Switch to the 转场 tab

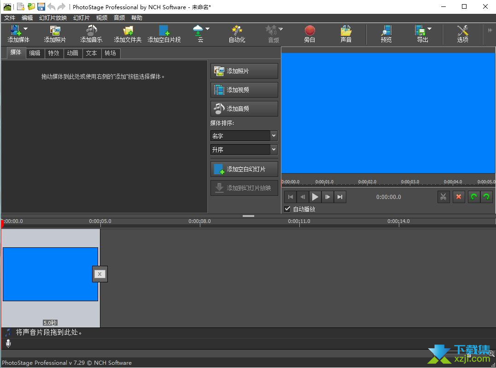111,53
